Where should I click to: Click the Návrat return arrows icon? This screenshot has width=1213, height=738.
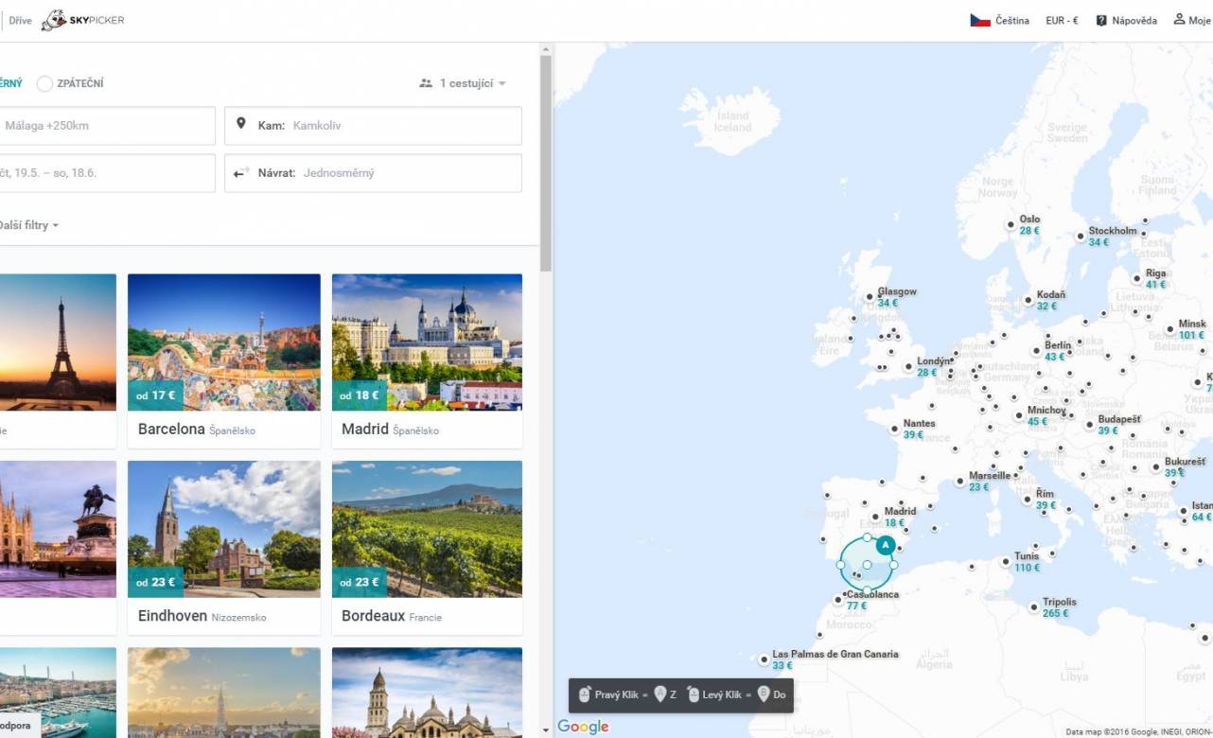click(241, 172)
